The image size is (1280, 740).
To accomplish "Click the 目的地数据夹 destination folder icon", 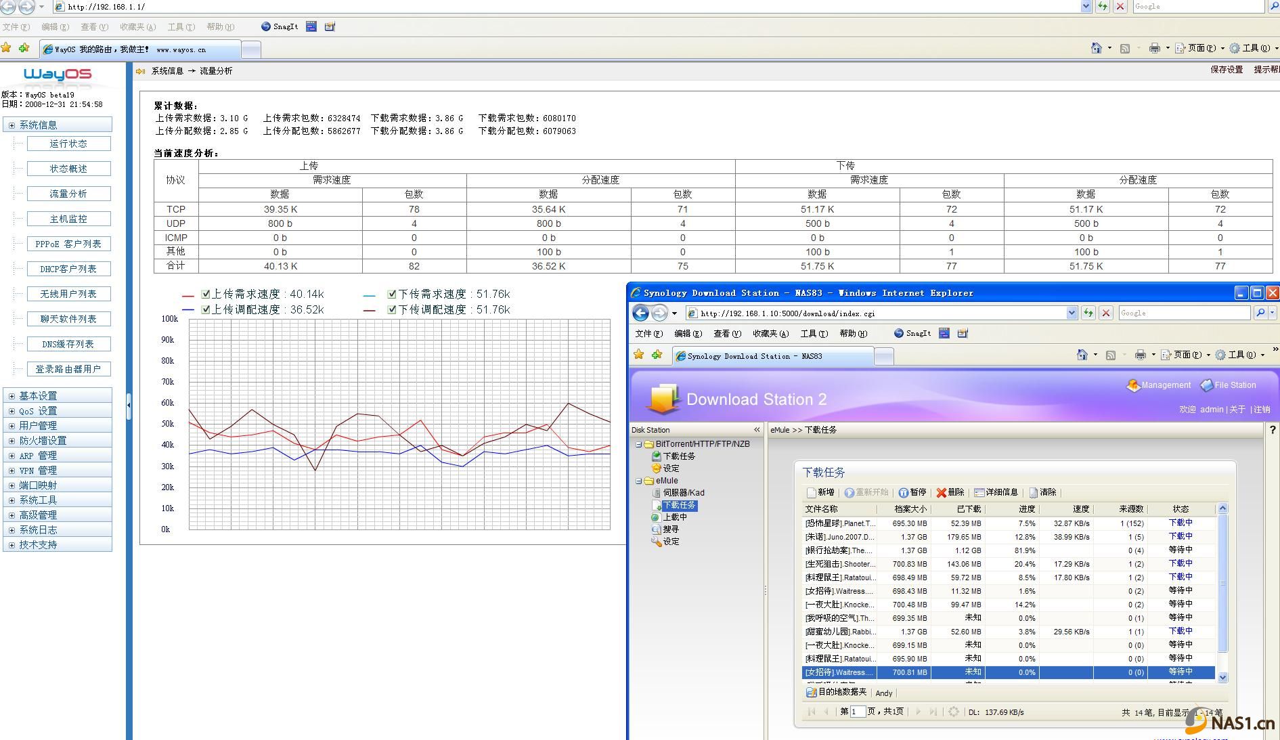I will (811, 693).
